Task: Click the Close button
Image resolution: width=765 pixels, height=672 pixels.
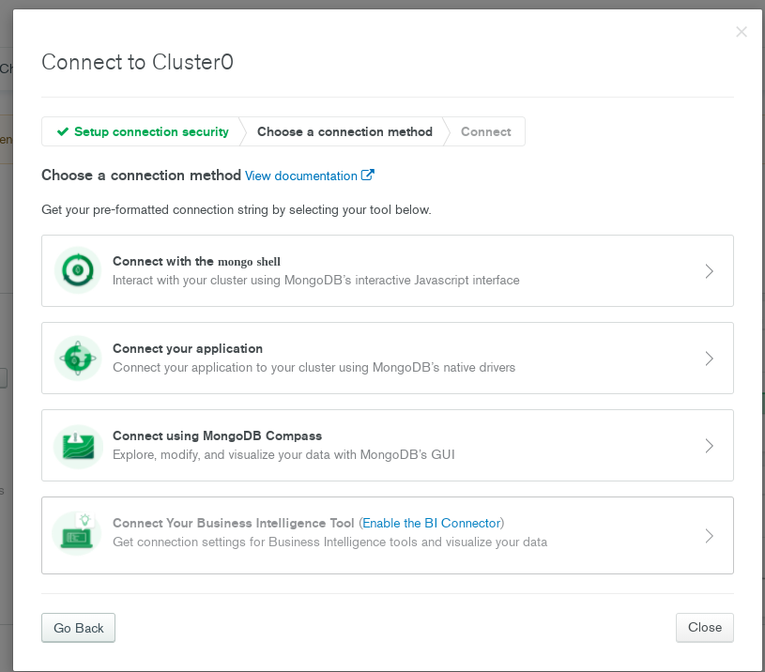Action: [x=705, y=627]
